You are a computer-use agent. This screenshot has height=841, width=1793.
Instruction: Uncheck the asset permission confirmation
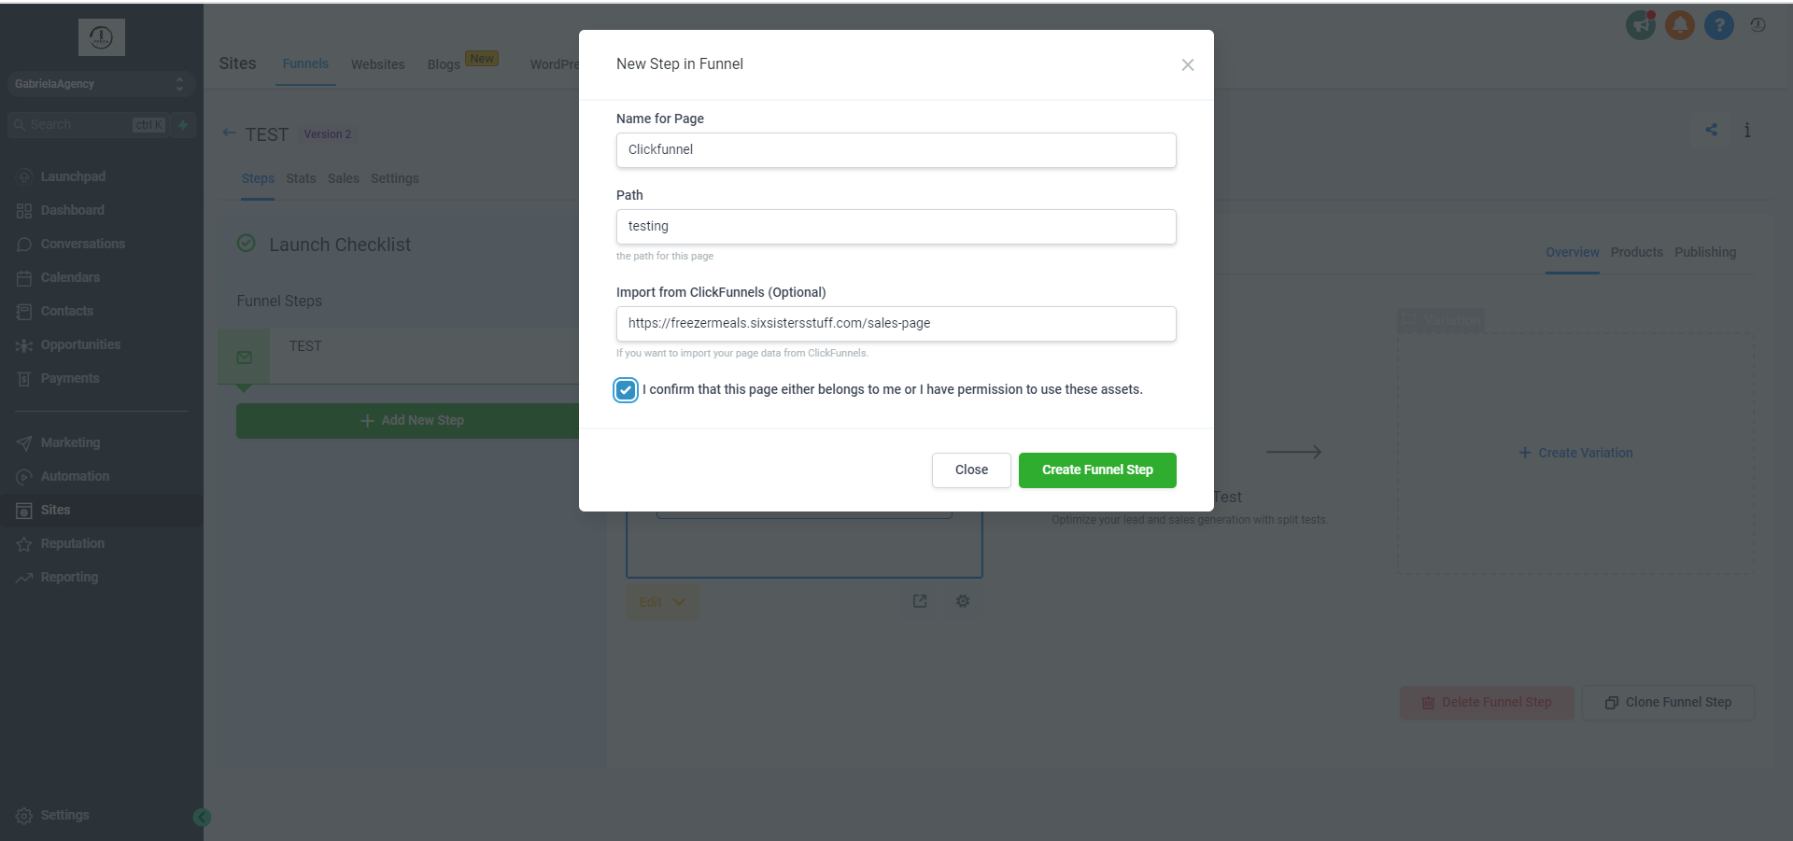(625, 389)
